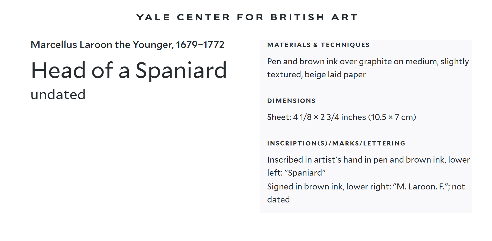Click the quoted word "Spaniard" in the inscription
Screen dimensions: 492x241
305,173
